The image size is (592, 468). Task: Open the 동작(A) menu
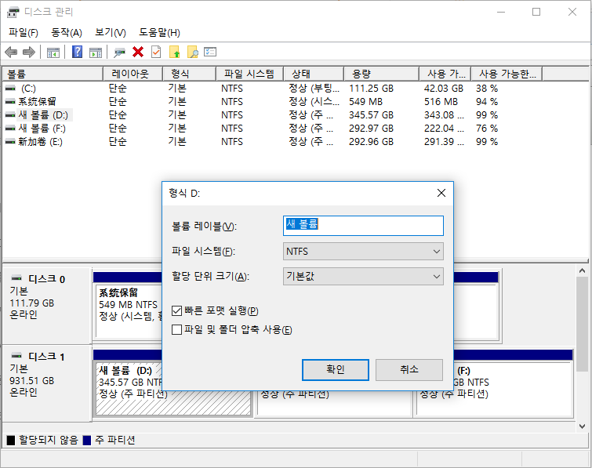67,32
